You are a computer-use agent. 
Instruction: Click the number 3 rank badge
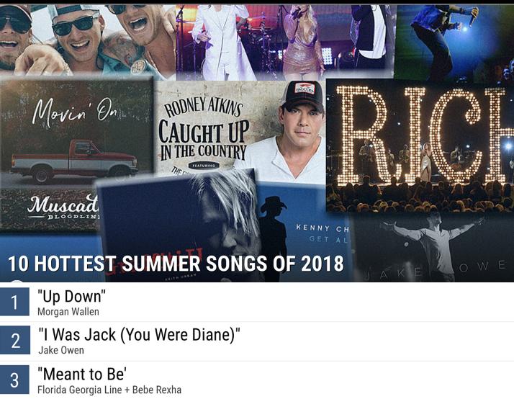(14, 380)
